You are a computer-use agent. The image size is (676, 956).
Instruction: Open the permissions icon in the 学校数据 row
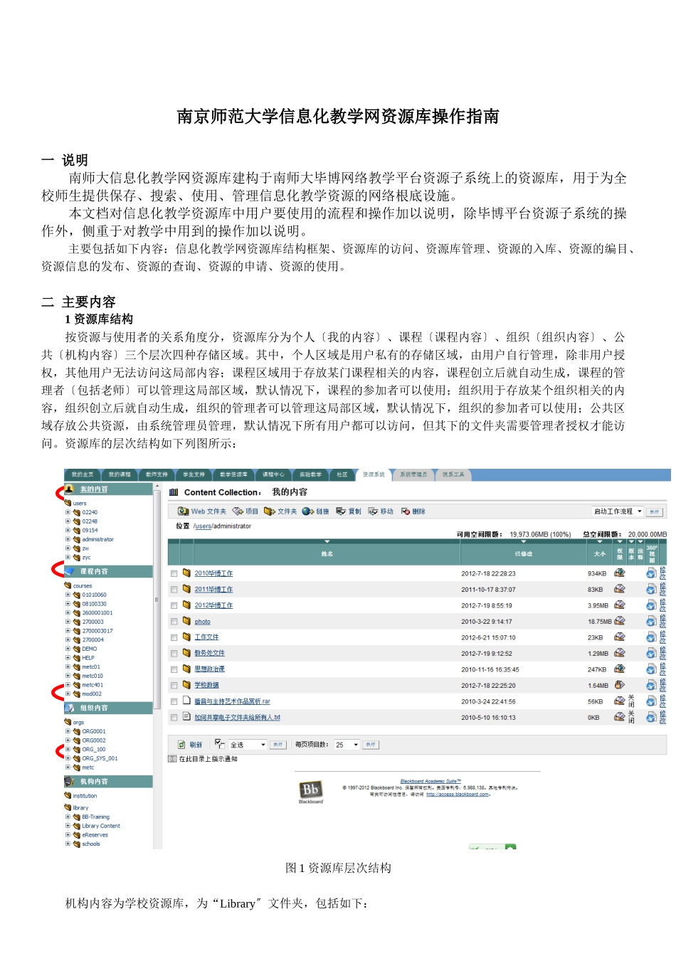coord(620,685)
